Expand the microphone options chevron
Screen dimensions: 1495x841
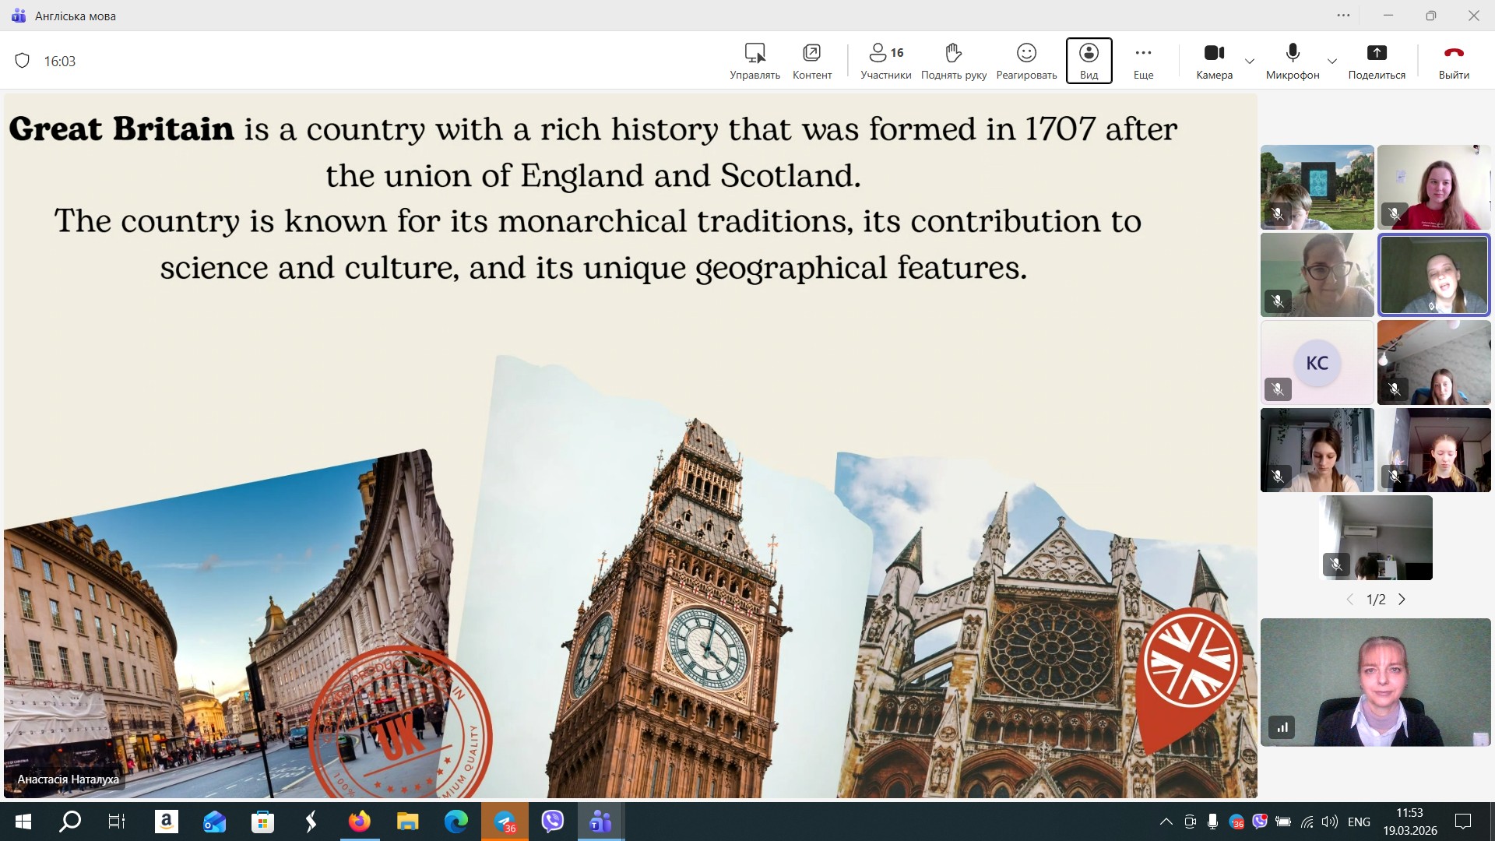1332,61
